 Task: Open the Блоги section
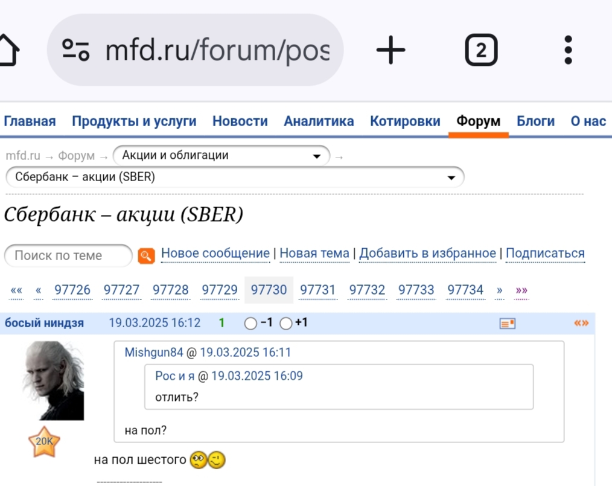point(535,121)
